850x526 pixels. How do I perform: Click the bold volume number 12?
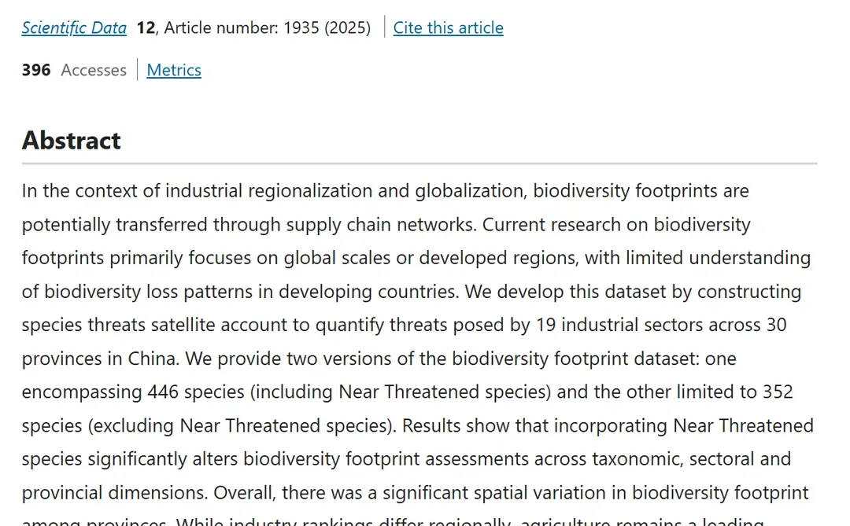pos(146,28)
